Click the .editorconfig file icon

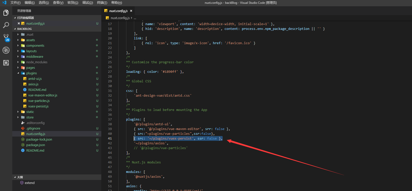coord(23,123)
